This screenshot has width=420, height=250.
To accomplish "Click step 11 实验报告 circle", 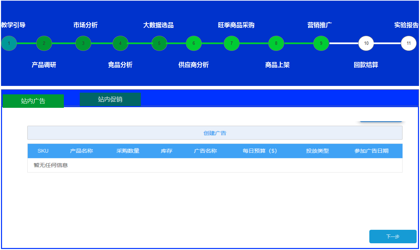I will click(409, 43).
